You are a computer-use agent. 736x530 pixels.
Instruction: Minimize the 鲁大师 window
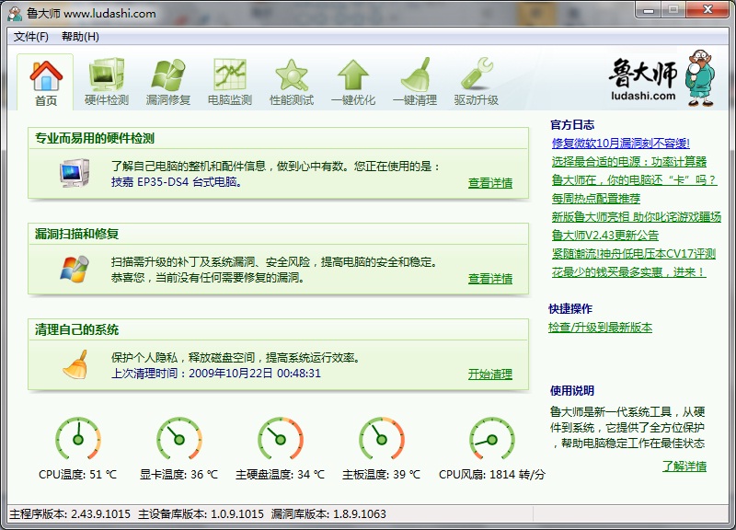coord(649,10)
